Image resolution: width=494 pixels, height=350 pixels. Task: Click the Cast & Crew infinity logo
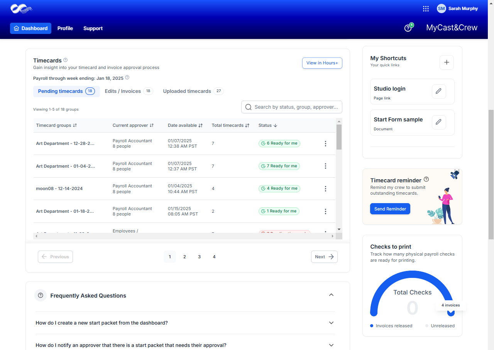22,8
